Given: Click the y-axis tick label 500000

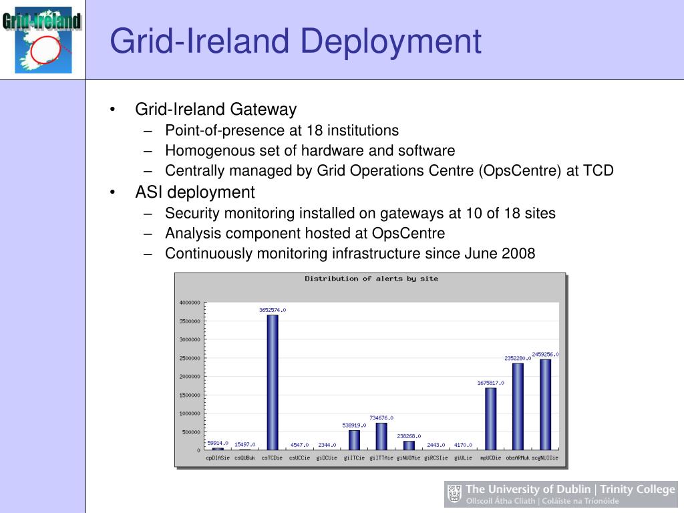Looking at the screenshot, I should point(191,432).
